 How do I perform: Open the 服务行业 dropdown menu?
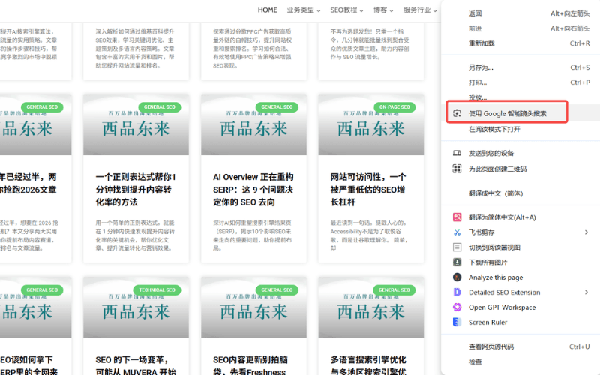[420, 10]
